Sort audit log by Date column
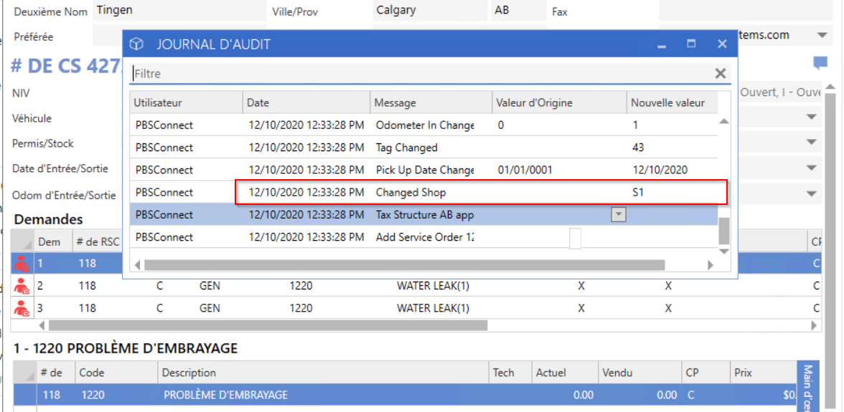Viewport: 844px width, 412px height. pyautogui.click(x=306, y=102)
